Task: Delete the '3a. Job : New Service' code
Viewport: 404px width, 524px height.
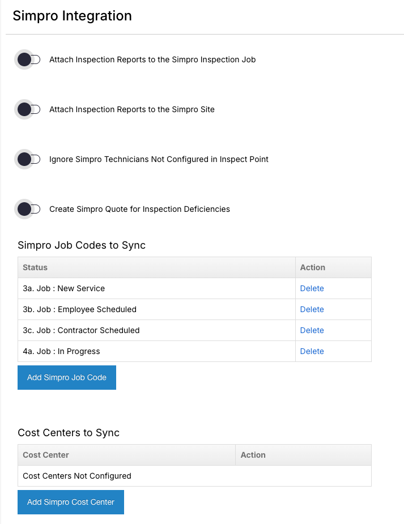Action: coord(312,288)
